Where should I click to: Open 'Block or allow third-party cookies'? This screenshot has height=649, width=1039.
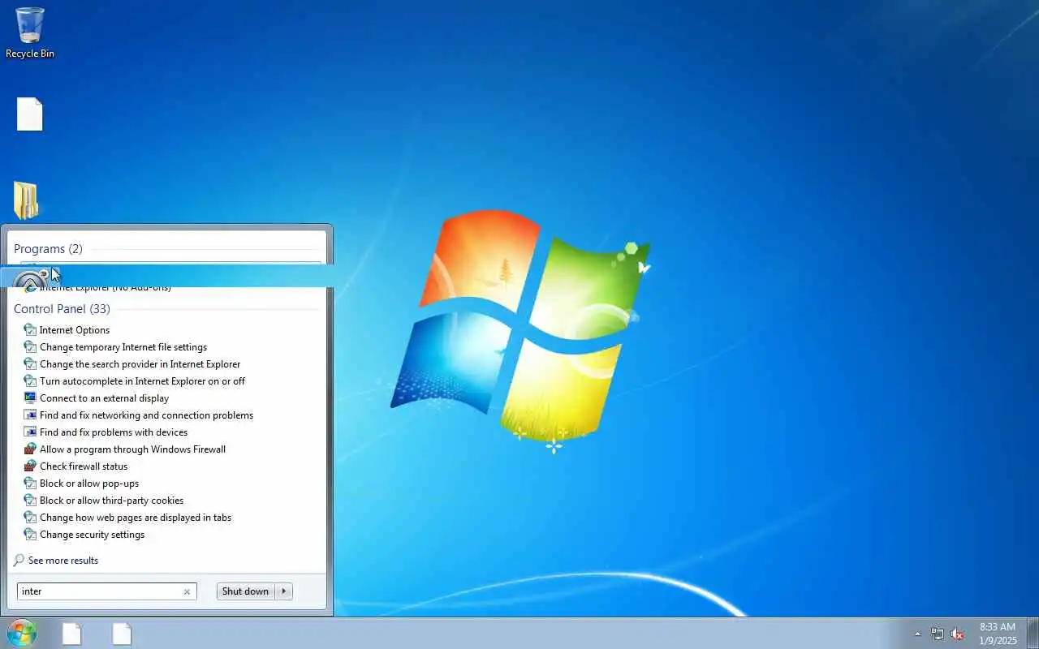tap(111, 501)
